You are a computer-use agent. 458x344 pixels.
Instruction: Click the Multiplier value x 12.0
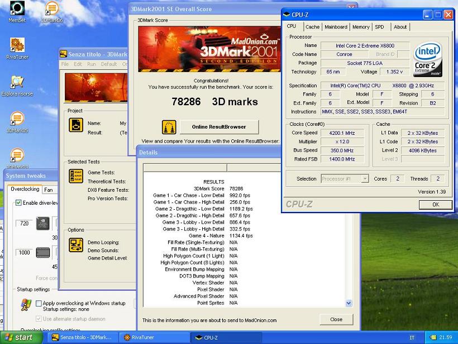(342, 142)
